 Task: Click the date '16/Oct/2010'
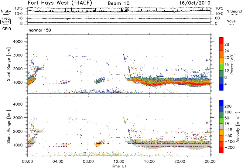195,3
